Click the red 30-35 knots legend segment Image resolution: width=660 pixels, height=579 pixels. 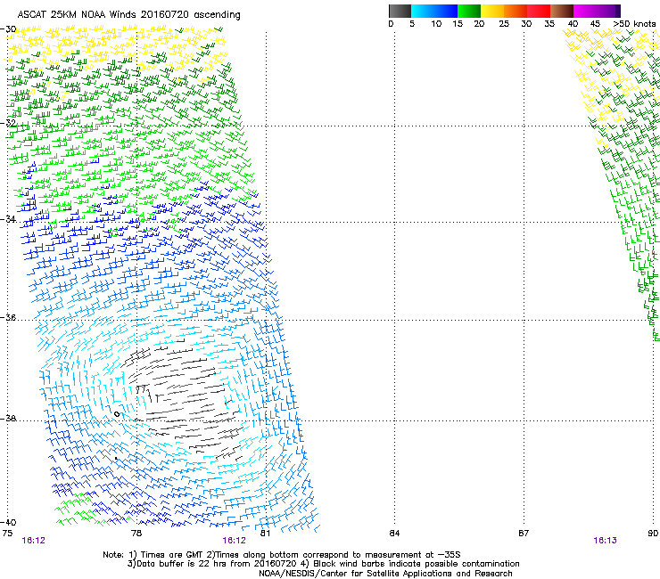(x=539, y=11)
